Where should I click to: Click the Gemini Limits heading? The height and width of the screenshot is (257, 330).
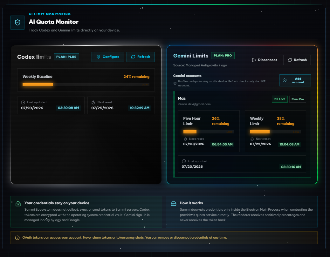tap(191, 56)
